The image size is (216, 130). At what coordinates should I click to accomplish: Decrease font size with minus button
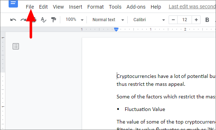[x=173, y=20]
